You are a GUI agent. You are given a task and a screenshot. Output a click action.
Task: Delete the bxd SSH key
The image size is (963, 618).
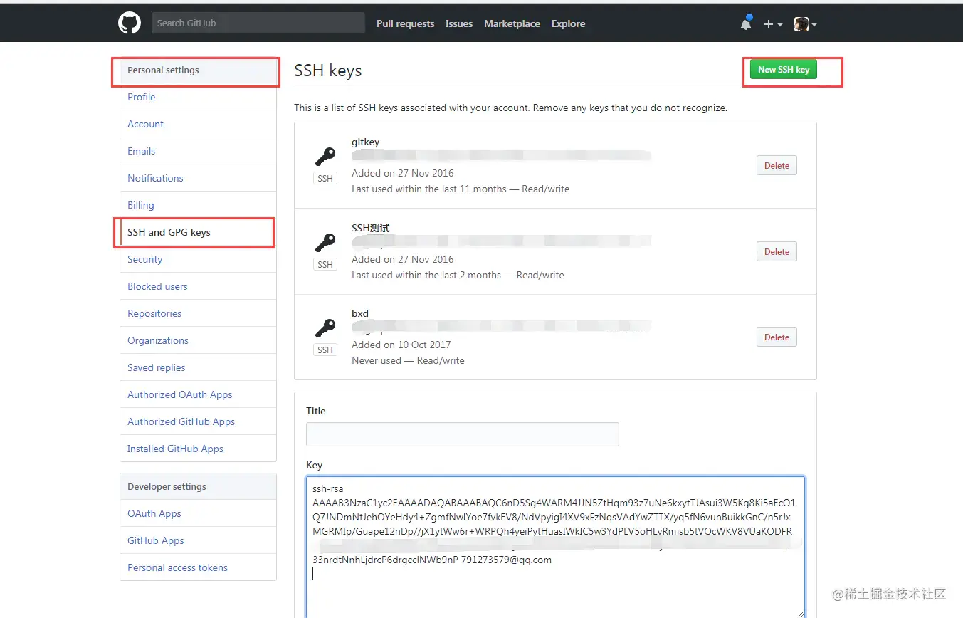coord(777,337)
